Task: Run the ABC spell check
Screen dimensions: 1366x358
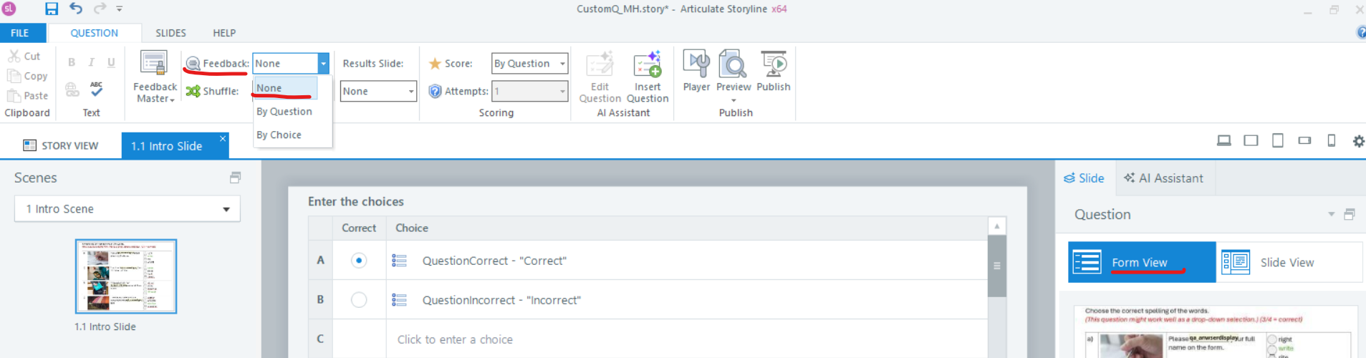Action: (x=97, y=89)
